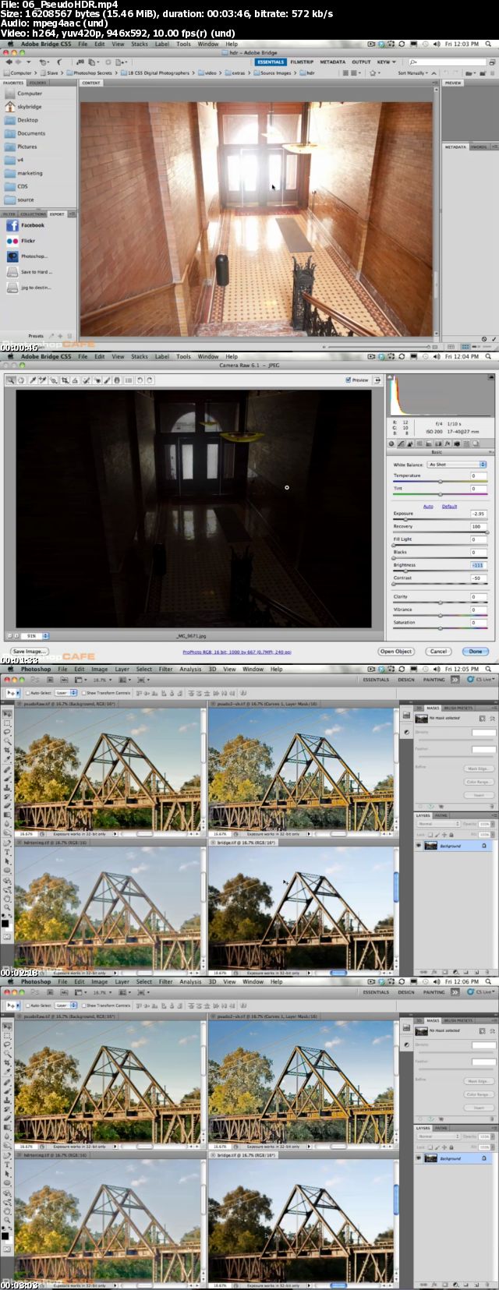Click rotate clockwise icon in Camera Raw toolbar
Screen dimensions: 499x1290
click(149, 380)
